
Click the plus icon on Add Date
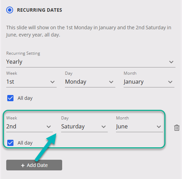click(23, 166)
